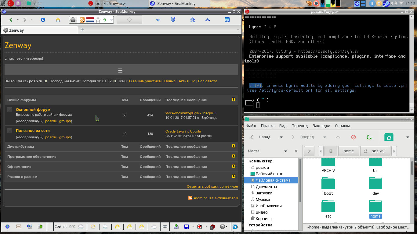Click double blue up chevron in toolbar
Screen dimensions: 417x234
click(193, 20)
